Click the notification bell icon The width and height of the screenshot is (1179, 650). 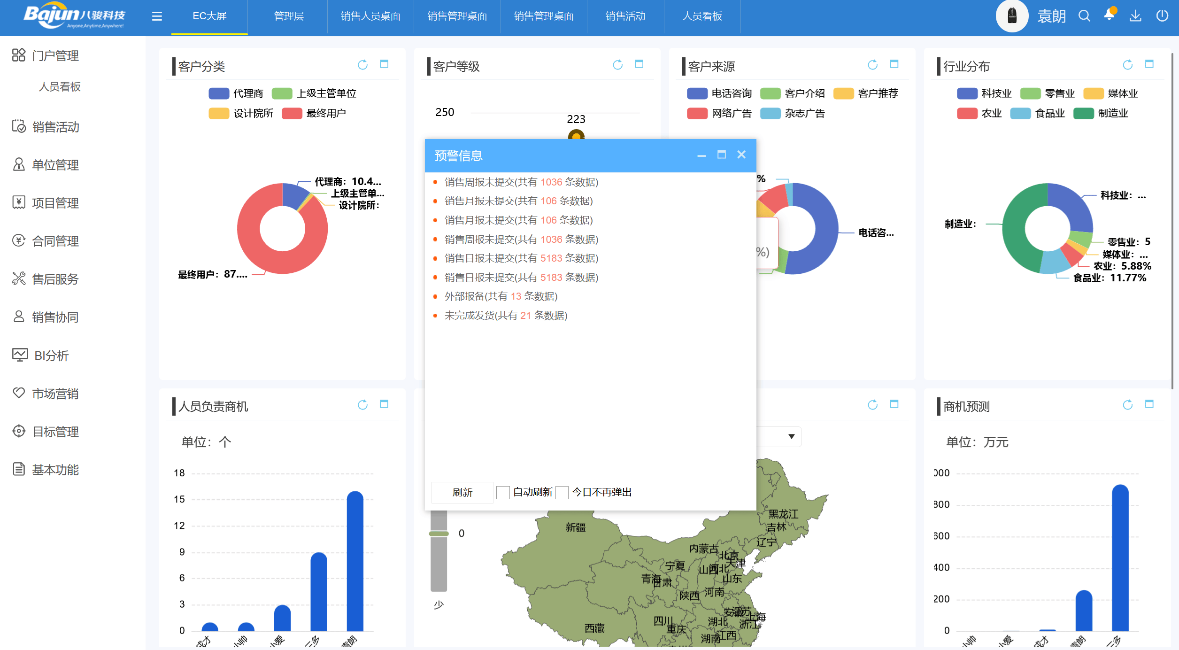pyautogui.click(x=1109, y=15)
